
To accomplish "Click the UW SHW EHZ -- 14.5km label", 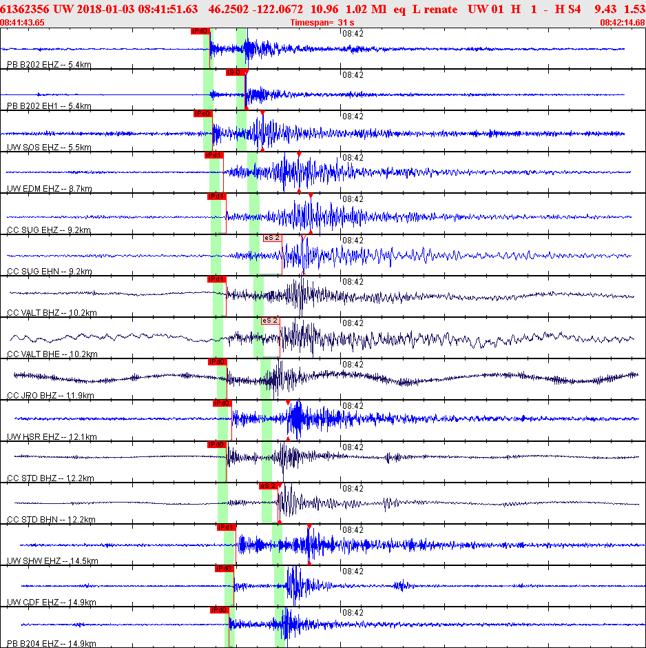I will (x=53, y=560).
